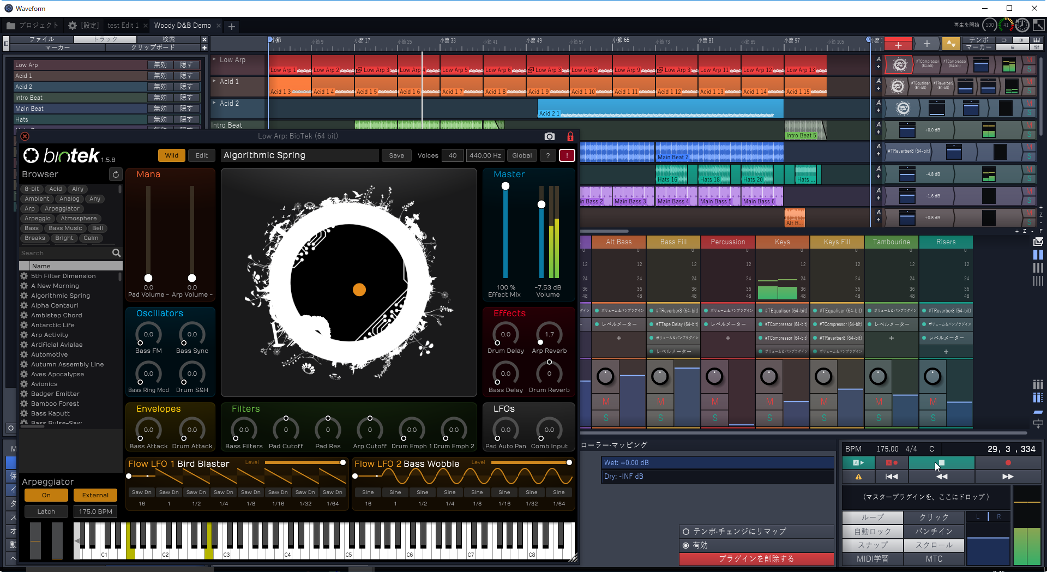Screen dimensions: 1047x572
Task: Toggle the ループ loop button
Action: tap(872, 517)
